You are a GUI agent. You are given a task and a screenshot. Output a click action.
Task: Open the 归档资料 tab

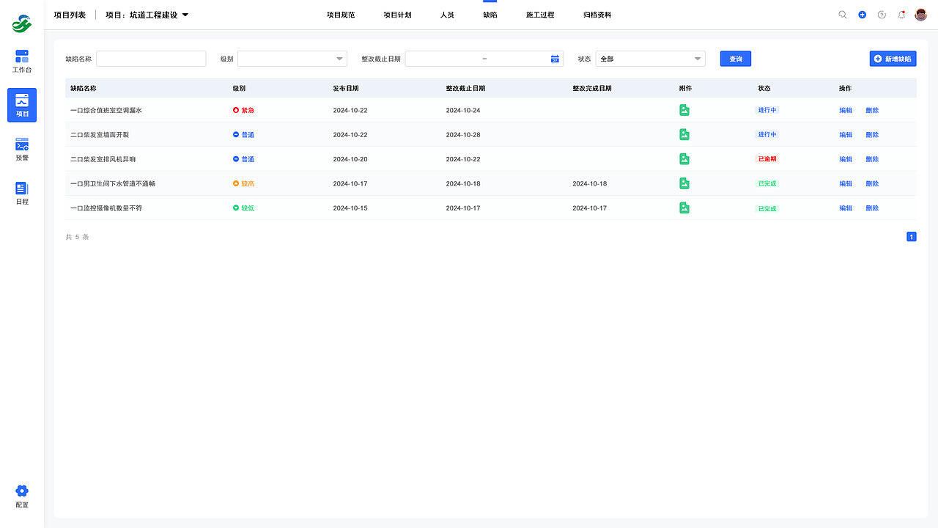[595, 14]
